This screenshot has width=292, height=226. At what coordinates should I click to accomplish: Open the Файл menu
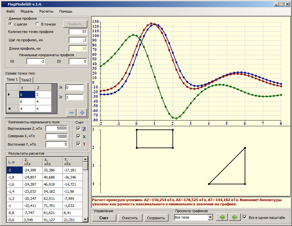pos(10,11)
